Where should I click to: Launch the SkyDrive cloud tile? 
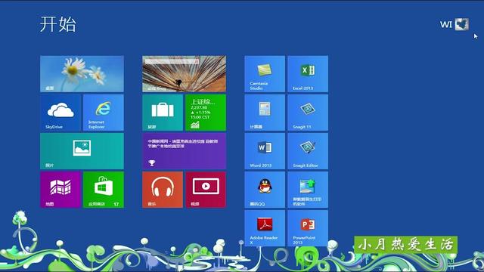pyautogui.click(x=60, y=113)
